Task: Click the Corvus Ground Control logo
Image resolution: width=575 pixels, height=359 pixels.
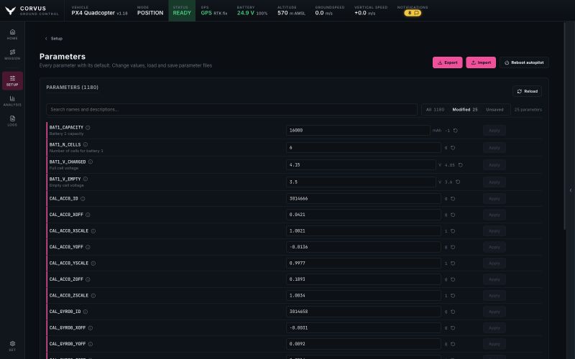Action: (x=32, y=11)
